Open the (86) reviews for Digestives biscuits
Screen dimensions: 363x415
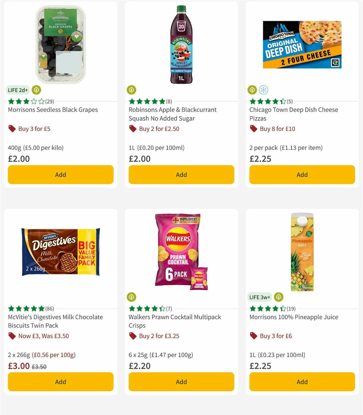pyautogui.click(x=50, y=309)
